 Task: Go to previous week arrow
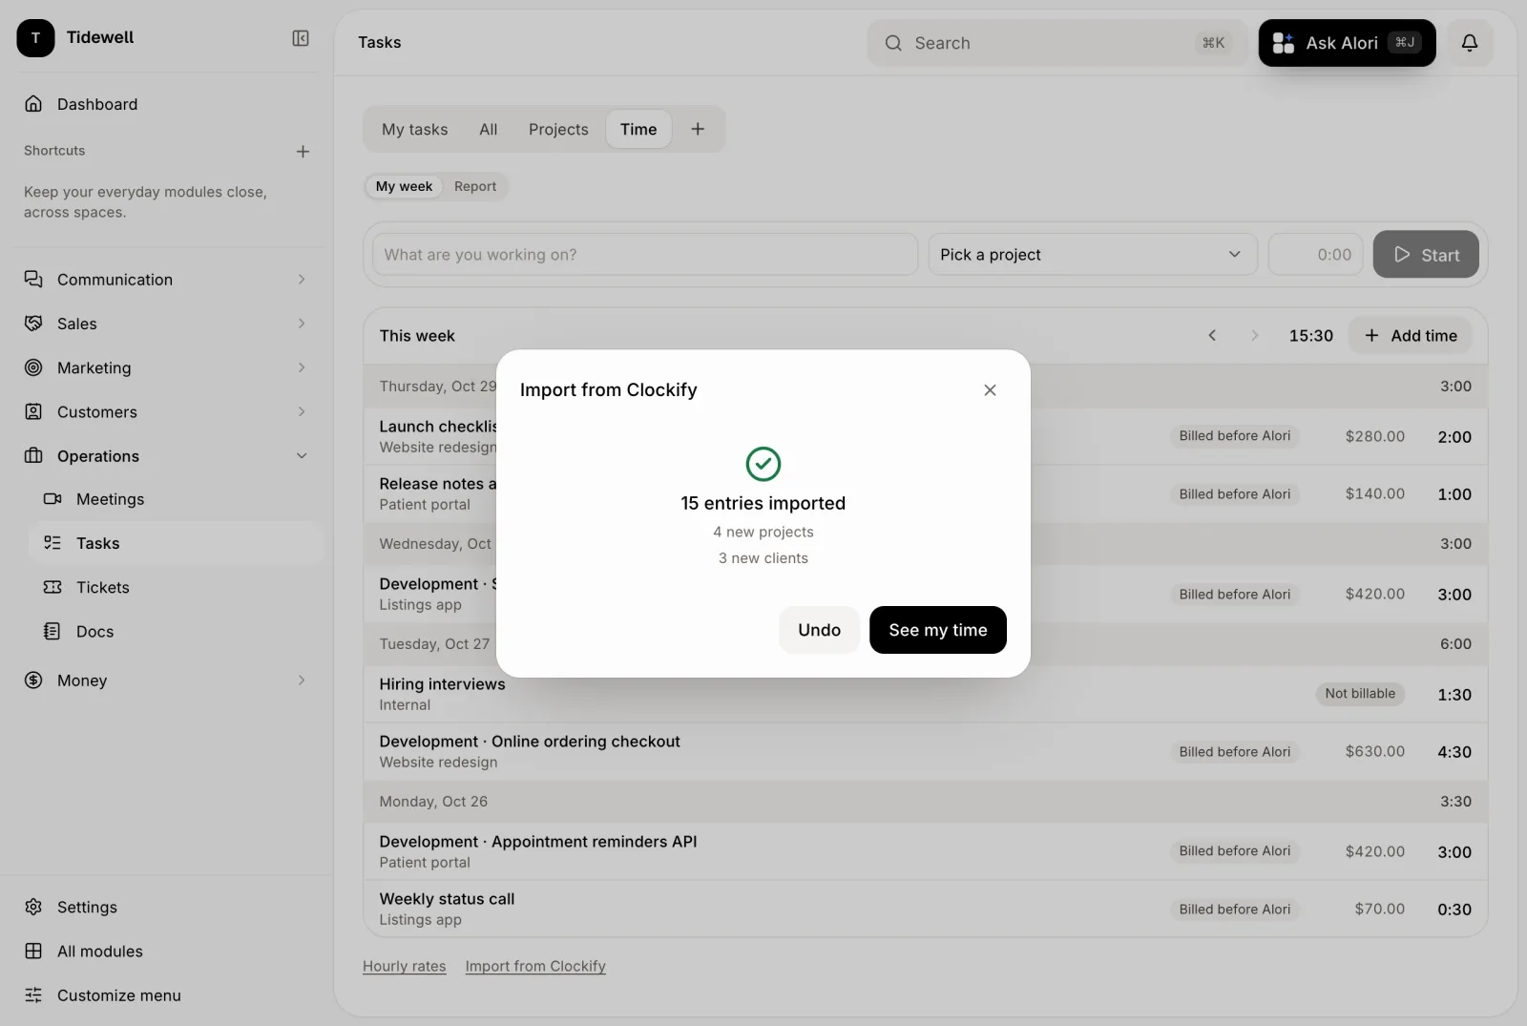pos(1212,335)
